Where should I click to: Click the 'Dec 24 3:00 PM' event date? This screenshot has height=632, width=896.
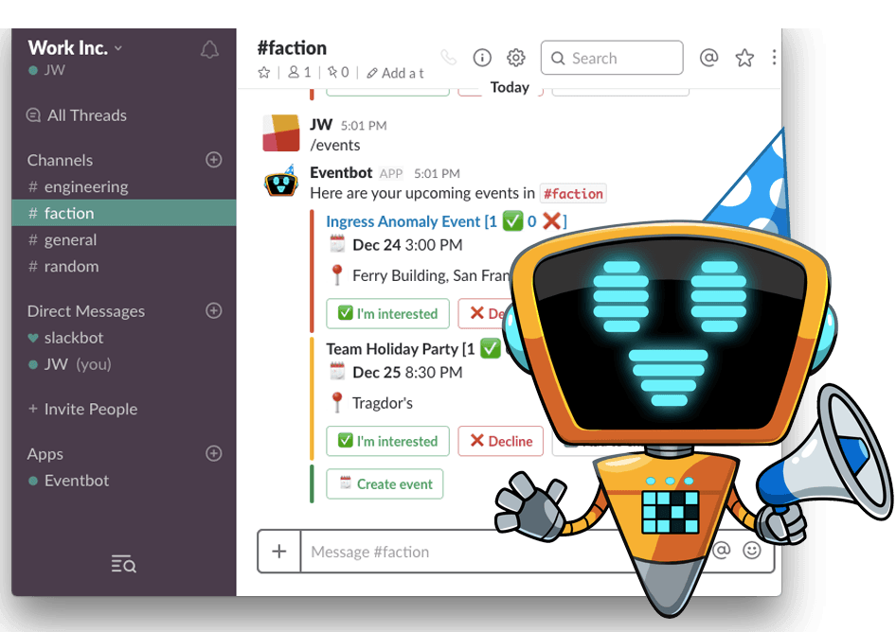tap(407, 245)
